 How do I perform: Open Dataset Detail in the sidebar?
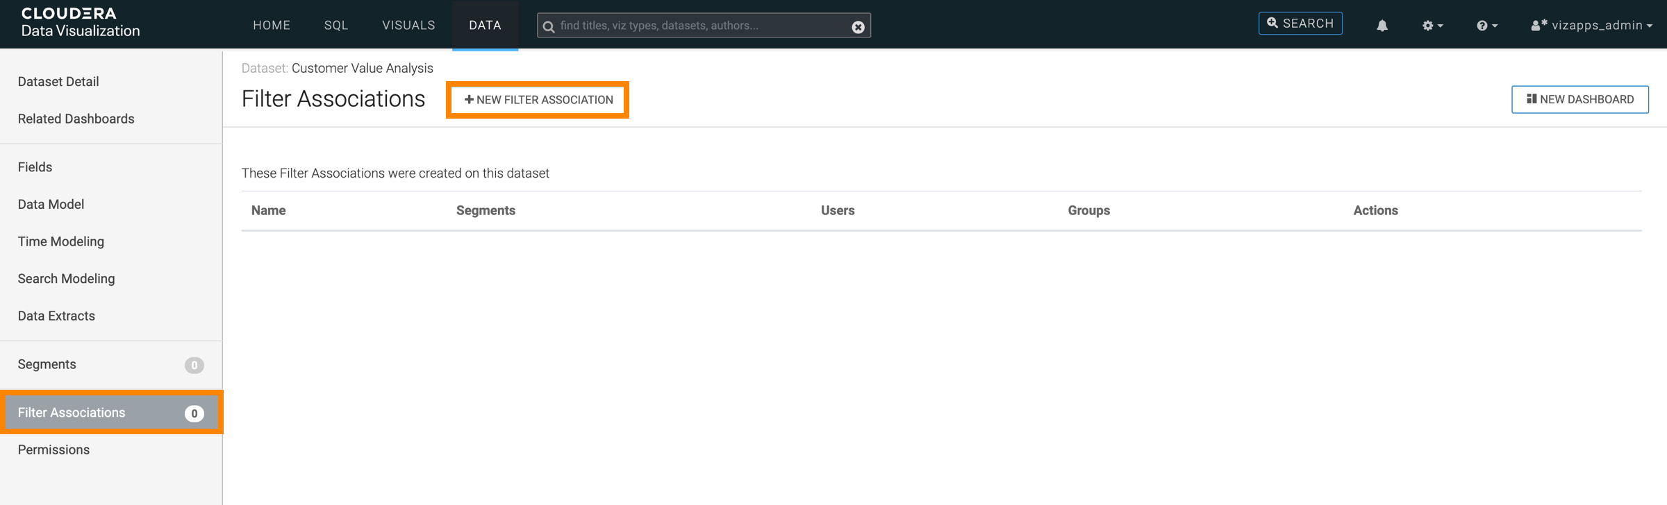point(58,82)
